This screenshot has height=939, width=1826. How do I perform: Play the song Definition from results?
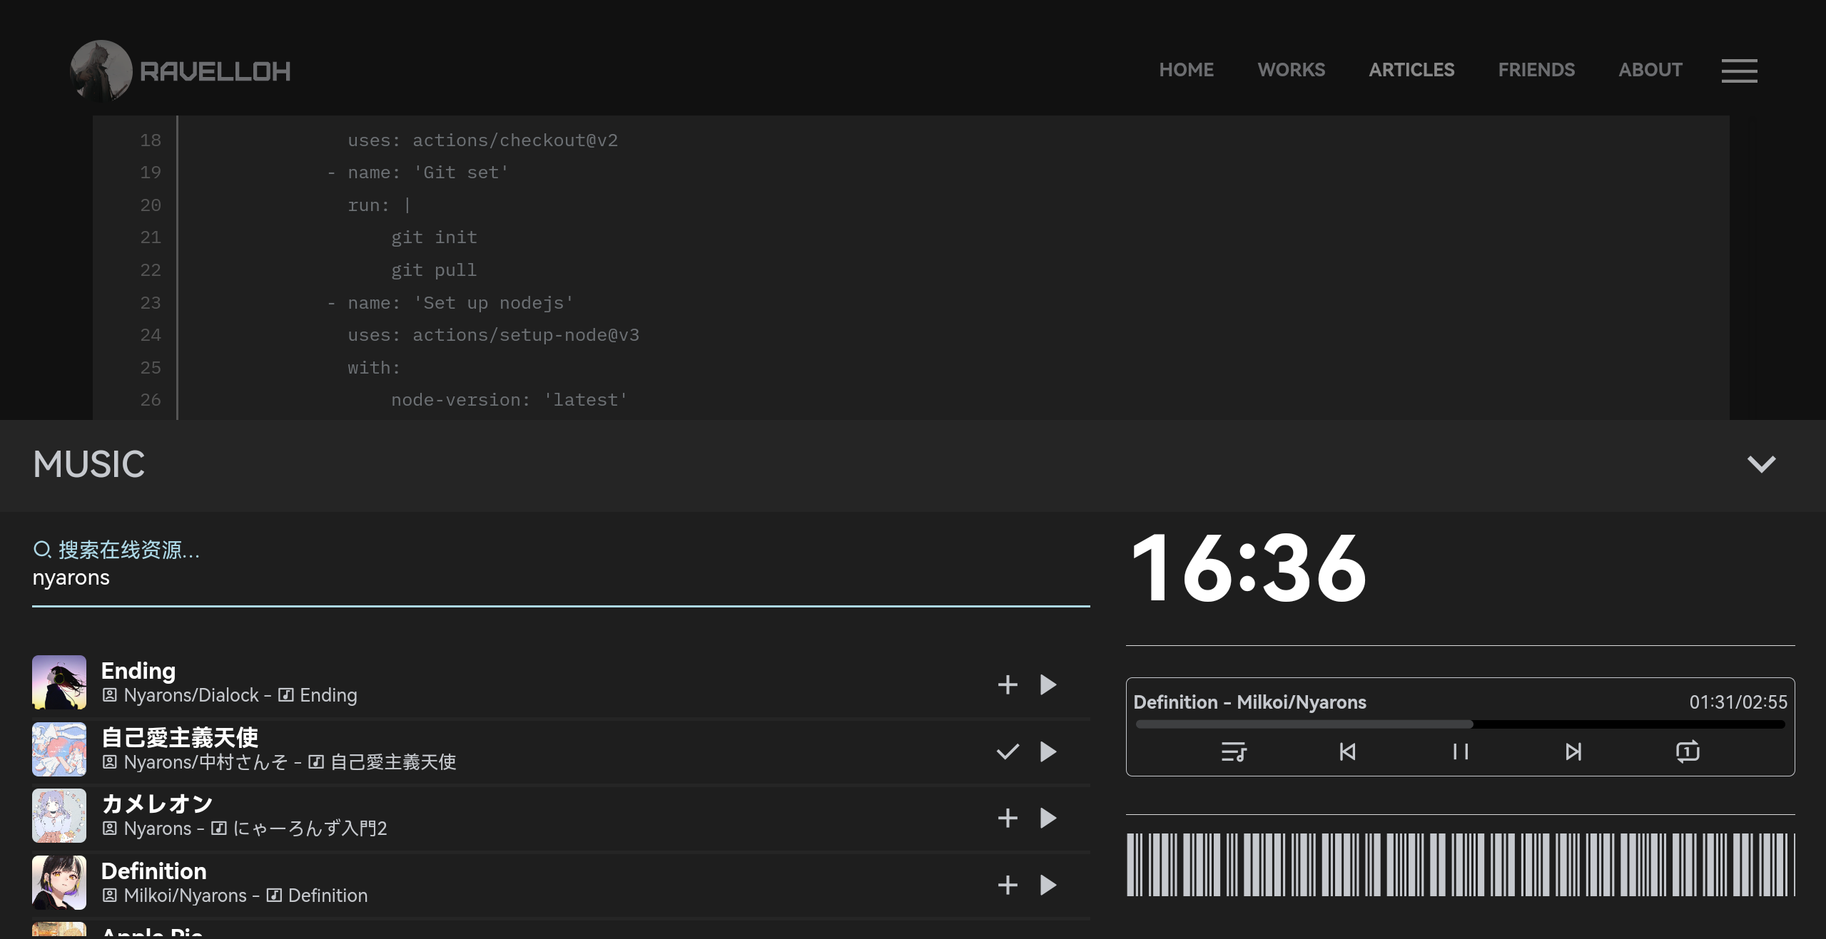[x=1048, y=885]
